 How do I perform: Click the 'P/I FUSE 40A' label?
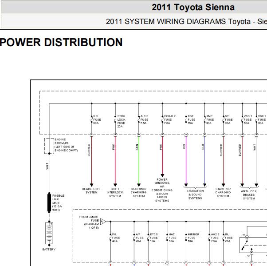pyautogui.click(x=116, y=238)
